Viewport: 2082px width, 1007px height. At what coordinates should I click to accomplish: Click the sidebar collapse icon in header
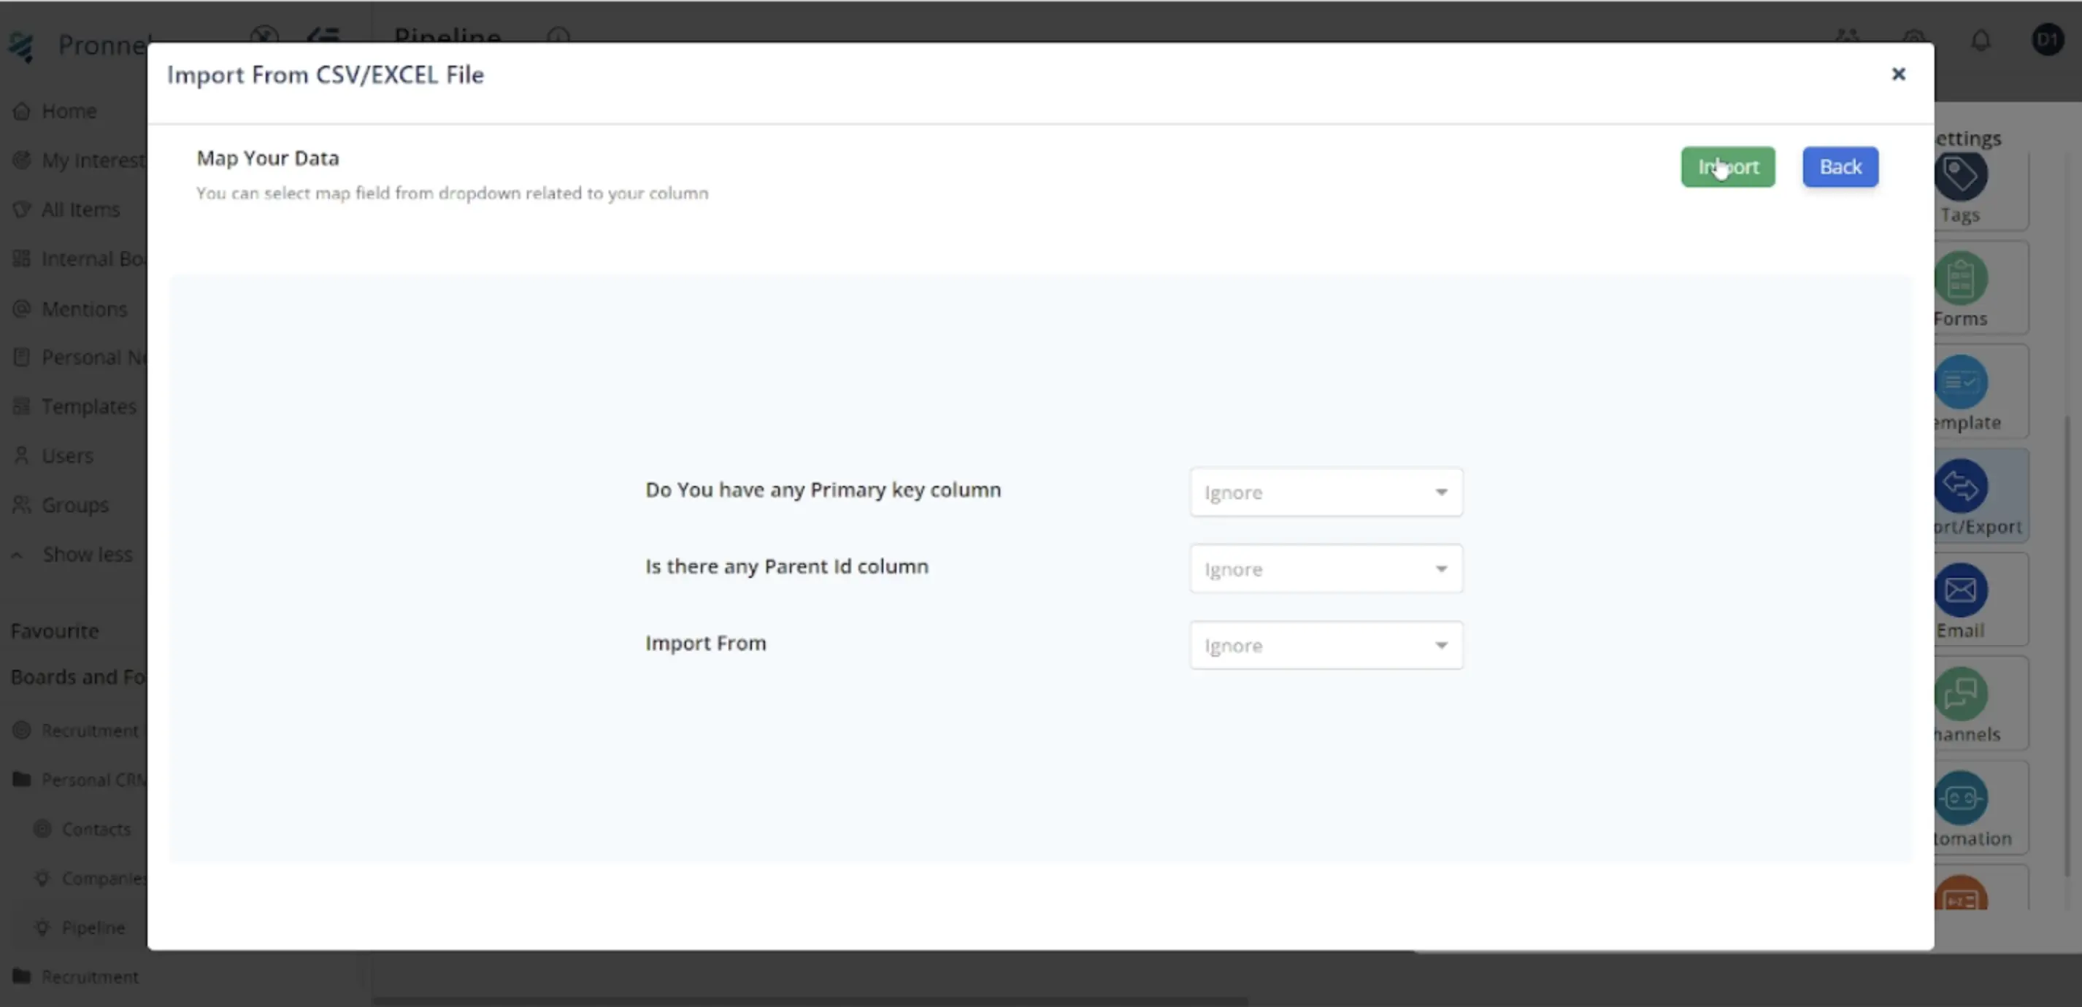[323, 37]
